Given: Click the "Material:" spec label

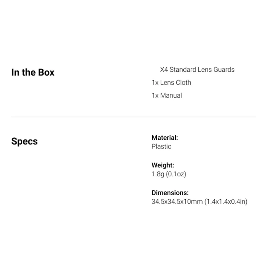Looking at the screenshot, I should tap(164, 138).
